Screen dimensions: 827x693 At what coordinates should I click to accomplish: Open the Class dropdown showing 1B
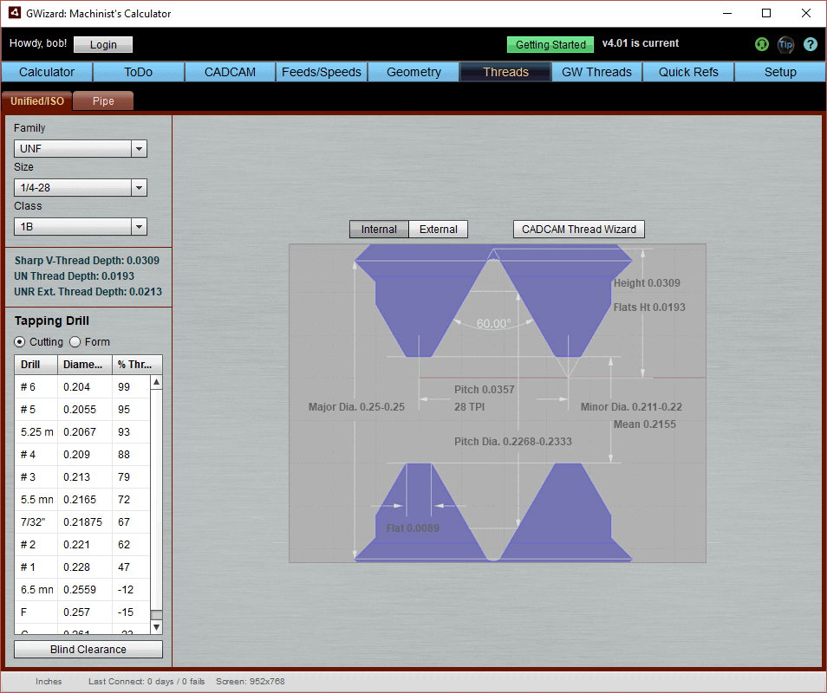click(x=138, y=226)
